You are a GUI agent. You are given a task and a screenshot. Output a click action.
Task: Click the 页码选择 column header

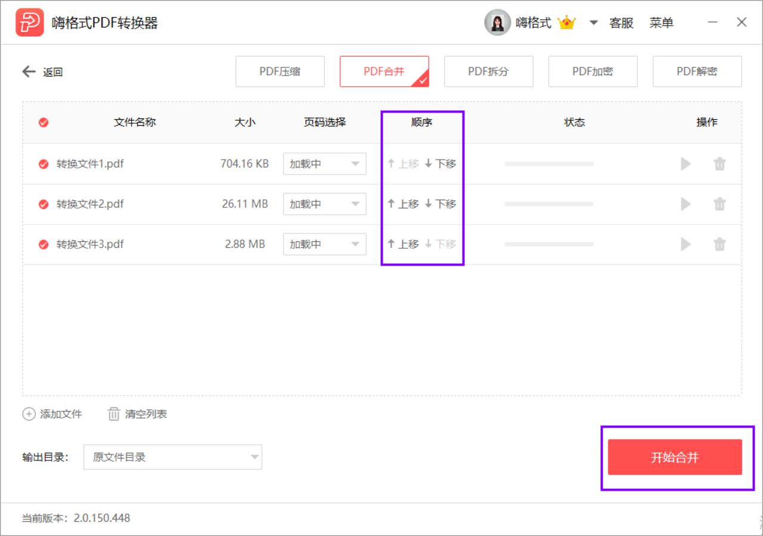(x=325, y=122)
